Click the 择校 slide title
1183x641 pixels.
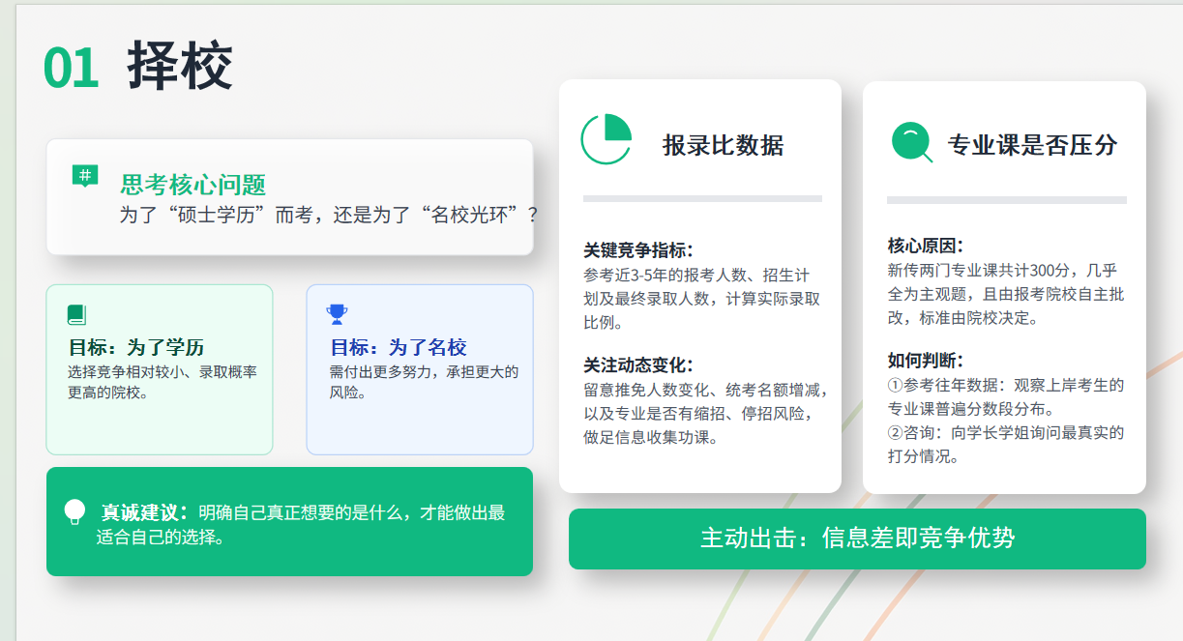click(180, 67)
